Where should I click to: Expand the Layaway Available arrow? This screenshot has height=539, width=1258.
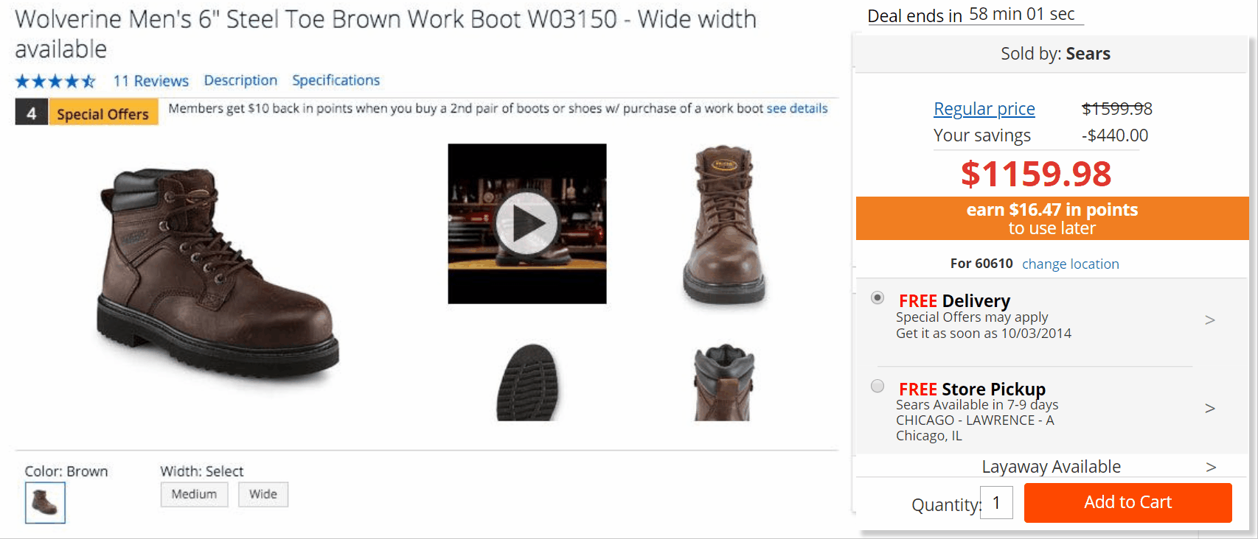pyautogui.click(x=1211, y=467)
